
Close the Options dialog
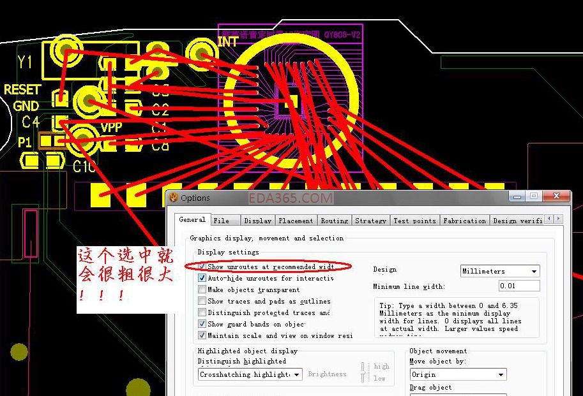pyautogui.click(x=556, y=196)
